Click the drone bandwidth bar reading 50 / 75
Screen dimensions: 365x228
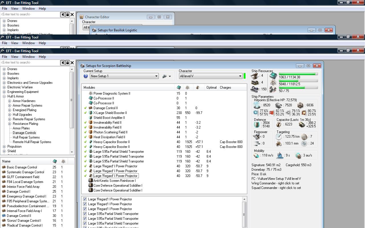coord(298,88)
